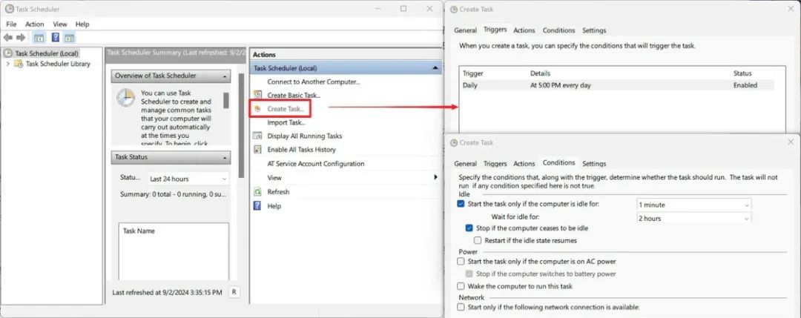Open the Help menu in menu bar
Screen dimensions: 801x318
(82, 24)
